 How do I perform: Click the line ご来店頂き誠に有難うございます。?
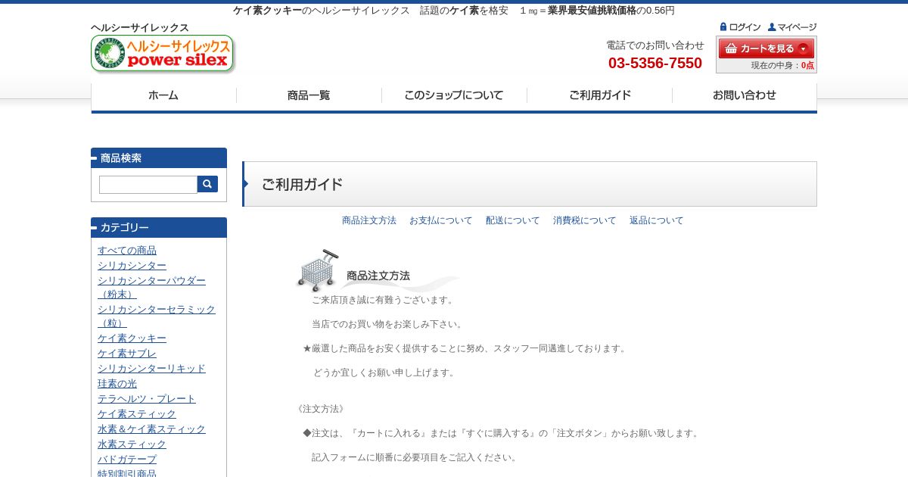pos(384,300)
